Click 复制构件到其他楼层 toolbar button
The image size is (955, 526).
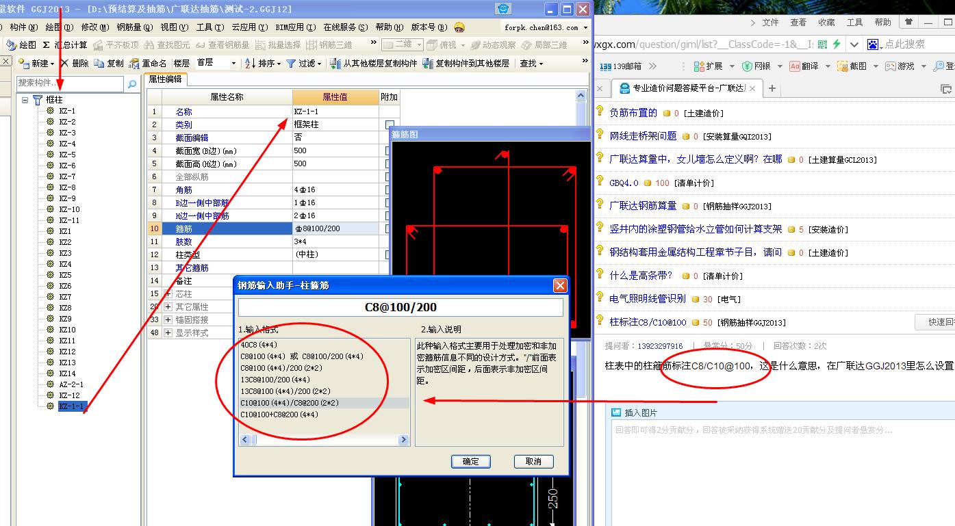pyautogui.click(x=466, y=63)
